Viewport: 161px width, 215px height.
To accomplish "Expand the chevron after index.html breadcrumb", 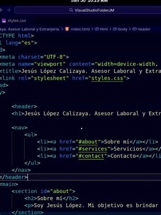I will pos(92,29).
